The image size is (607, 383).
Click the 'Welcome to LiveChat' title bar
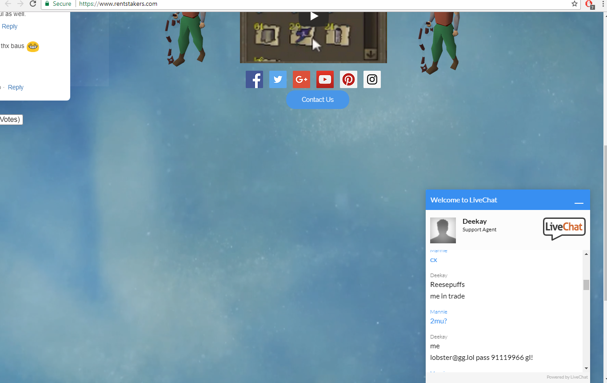508,200
